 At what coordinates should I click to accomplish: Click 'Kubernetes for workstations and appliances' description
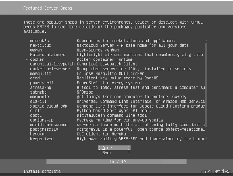(126, 41)
